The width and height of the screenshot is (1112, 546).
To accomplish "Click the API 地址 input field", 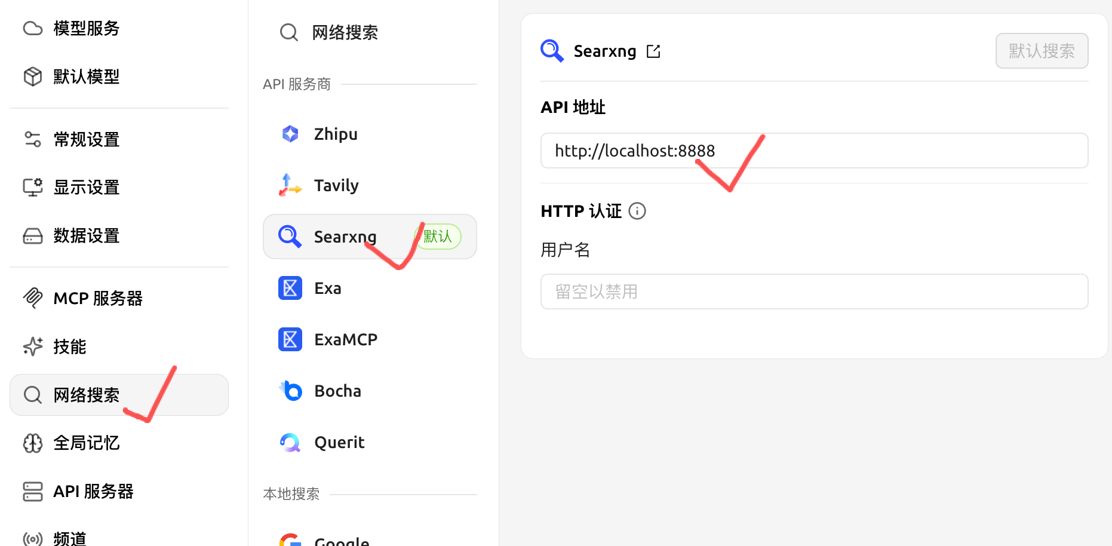I will click(814, 151).
